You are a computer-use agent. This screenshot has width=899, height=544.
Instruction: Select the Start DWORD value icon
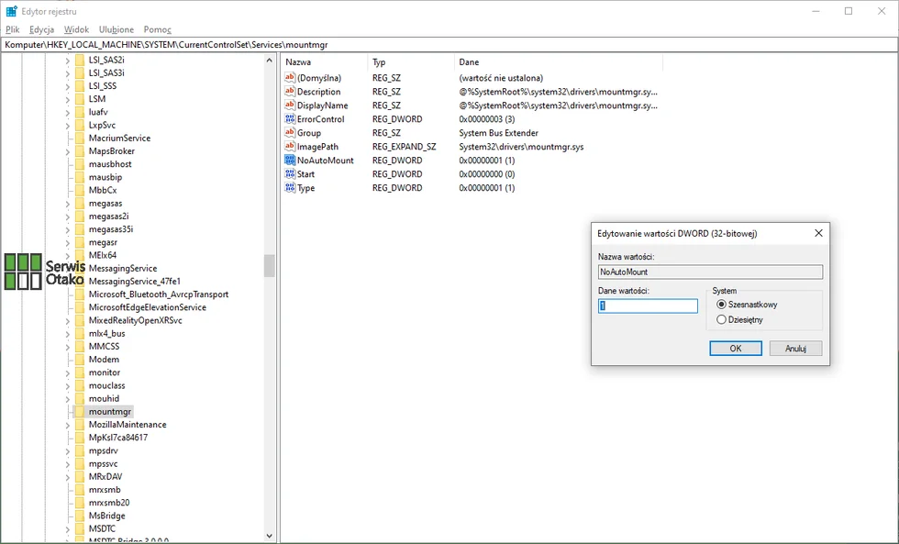(290, 173)
